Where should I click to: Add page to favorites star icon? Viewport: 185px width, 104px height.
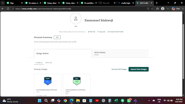(152, 9)
